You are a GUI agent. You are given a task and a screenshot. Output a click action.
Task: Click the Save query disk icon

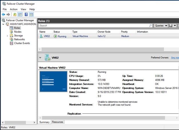pos(171,25)
